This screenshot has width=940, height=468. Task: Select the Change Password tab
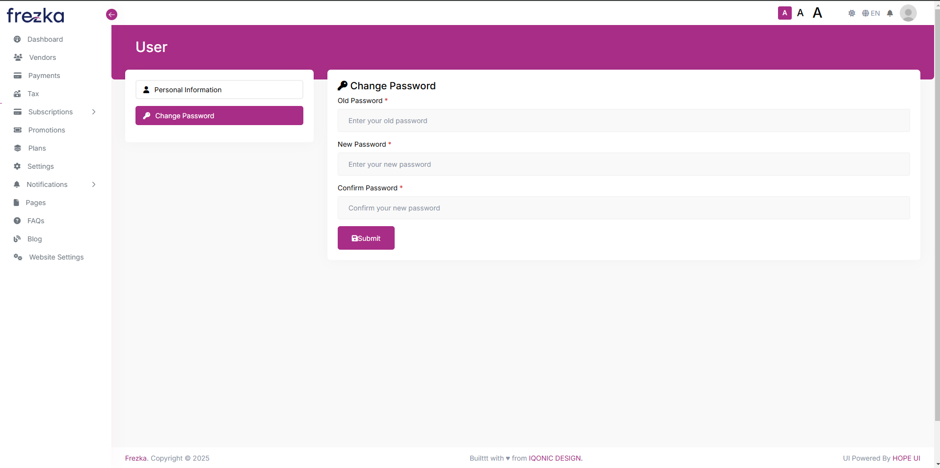(219, 115)
